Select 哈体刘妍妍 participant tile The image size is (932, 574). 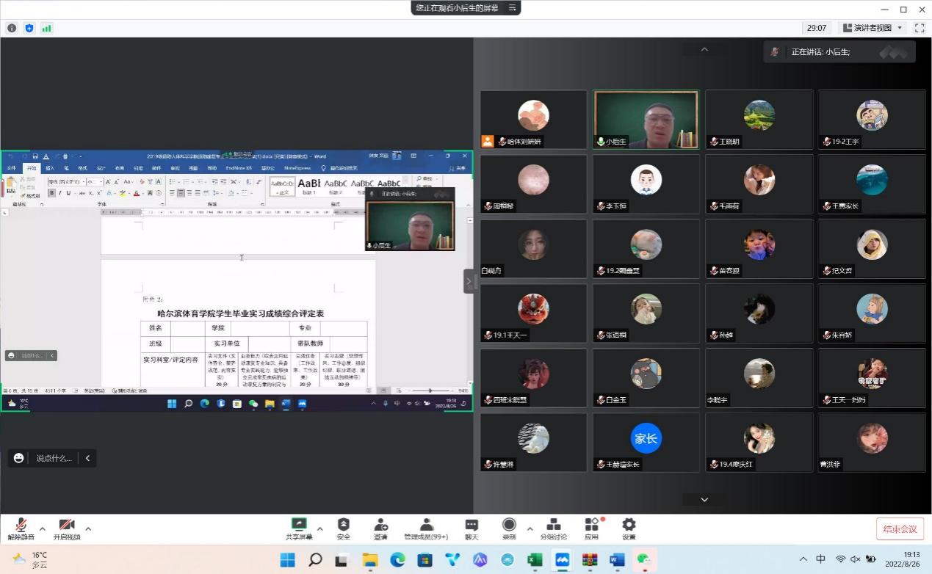[533, 119]
